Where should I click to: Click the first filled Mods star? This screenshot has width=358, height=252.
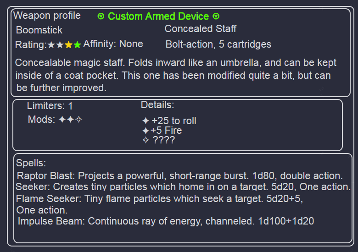(x=62, y=120)
